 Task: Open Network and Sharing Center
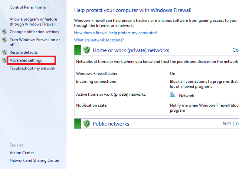34,161
